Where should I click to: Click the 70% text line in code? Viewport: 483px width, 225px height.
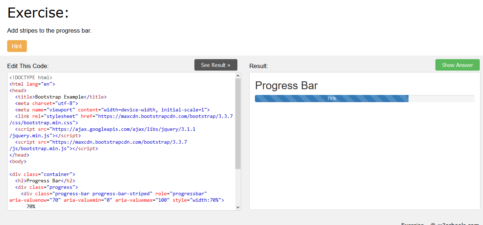[x=31, y=206]
